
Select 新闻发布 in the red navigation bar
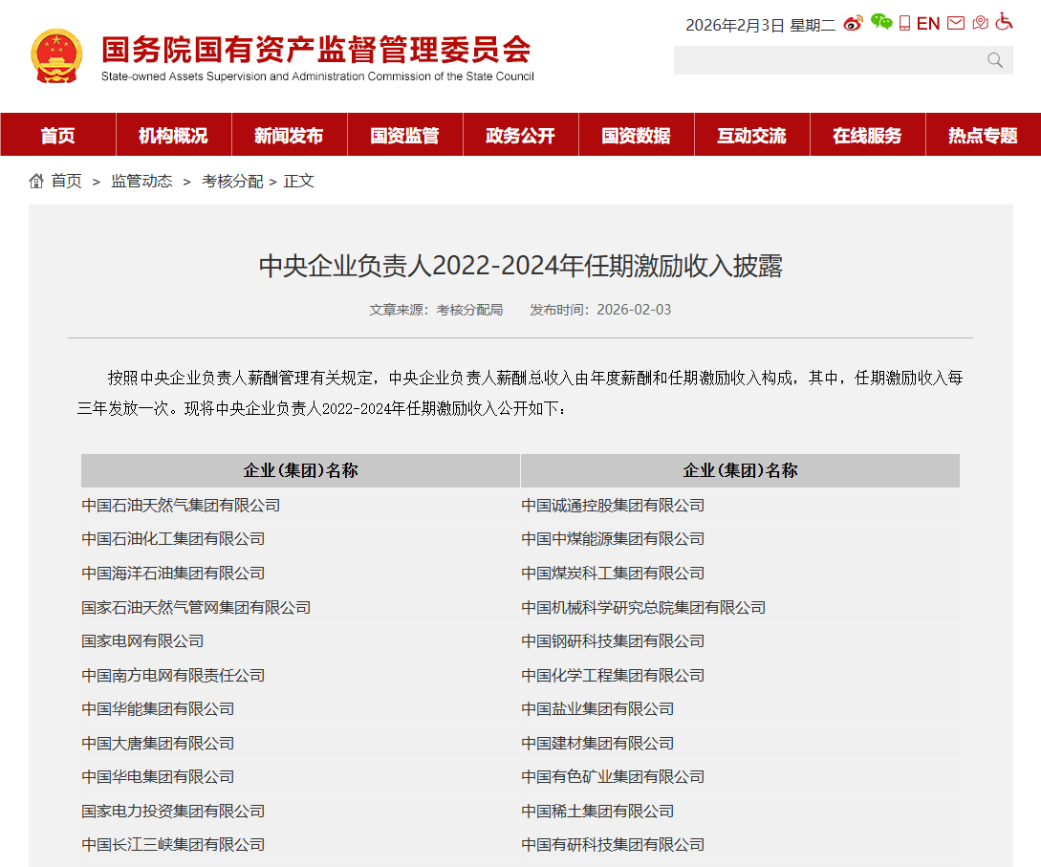[x=289, y=136]
